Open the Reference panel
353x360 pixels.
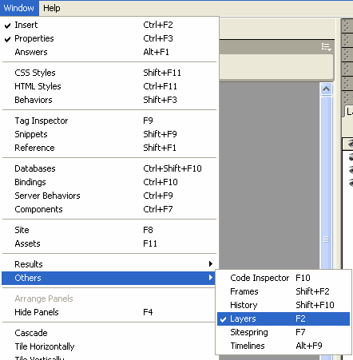pos(109,148)
